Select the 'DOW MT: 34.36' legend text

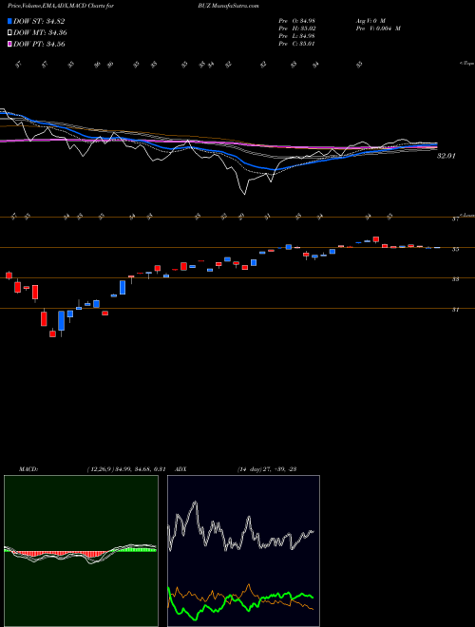[41, 33]
